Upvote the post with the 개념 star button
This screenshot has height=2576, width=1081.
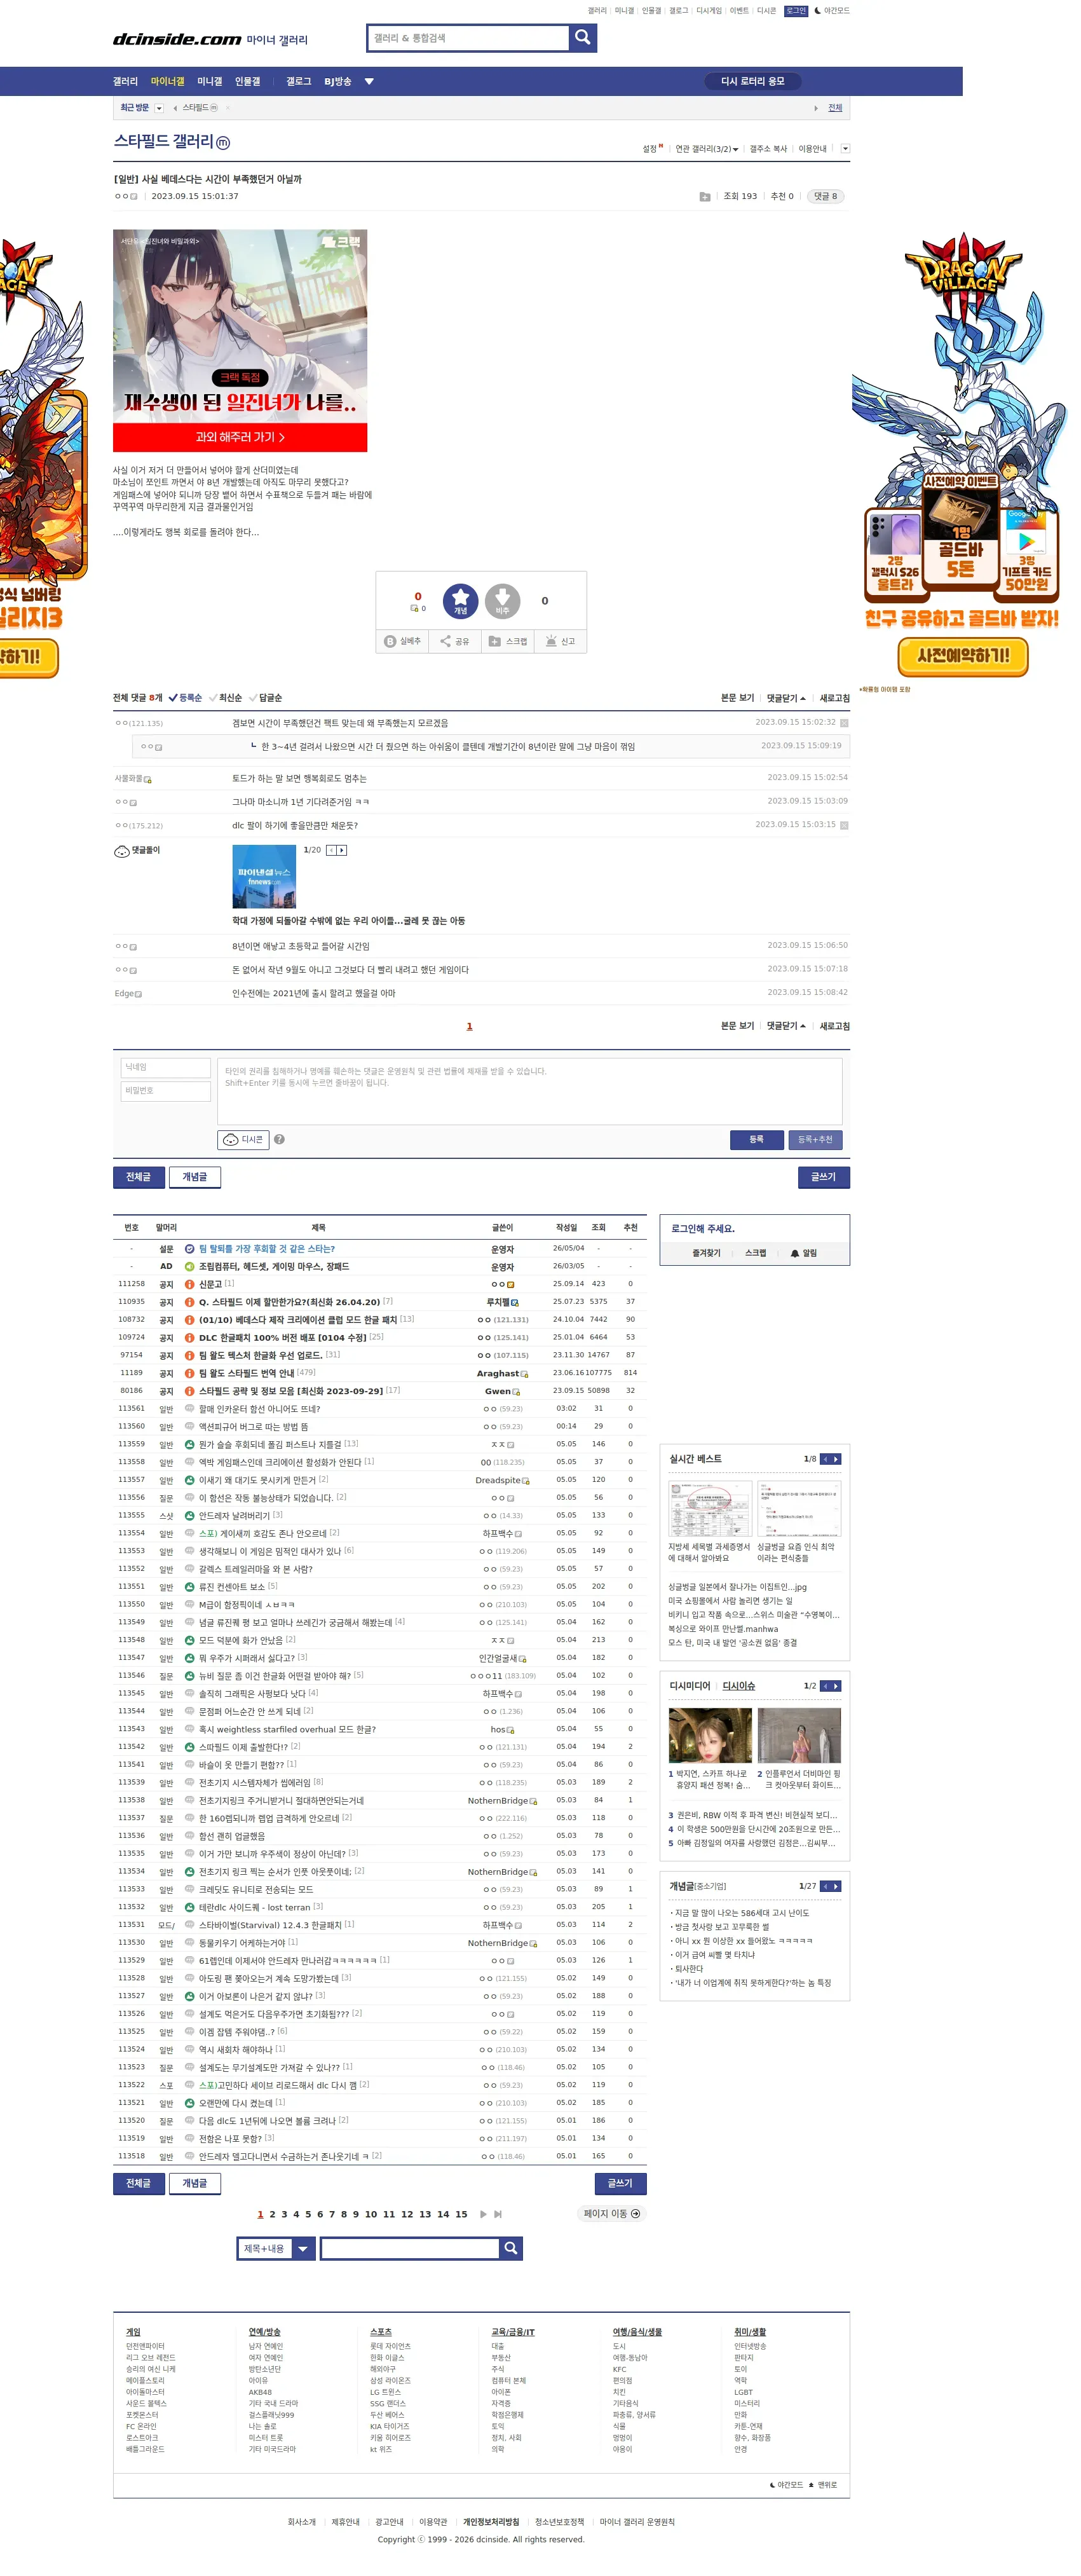tap(460, 600)
